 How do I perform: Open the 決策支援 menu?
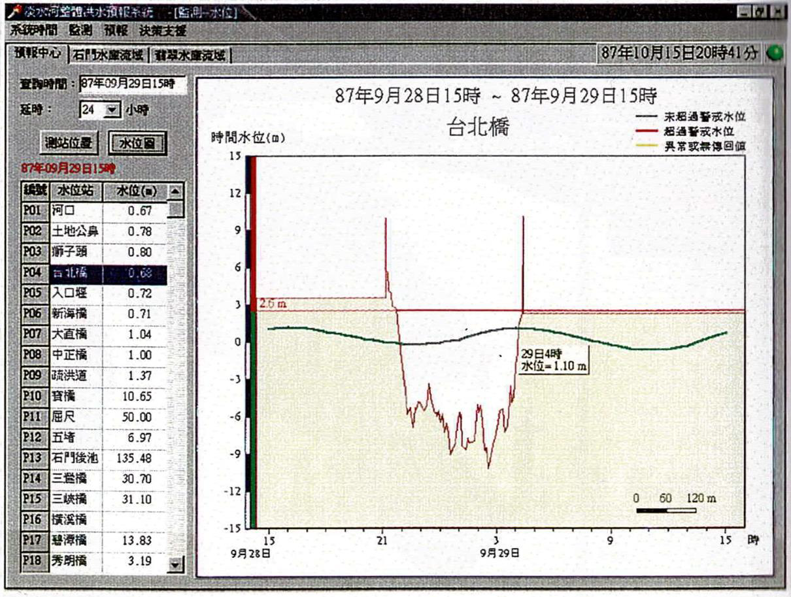162,30
